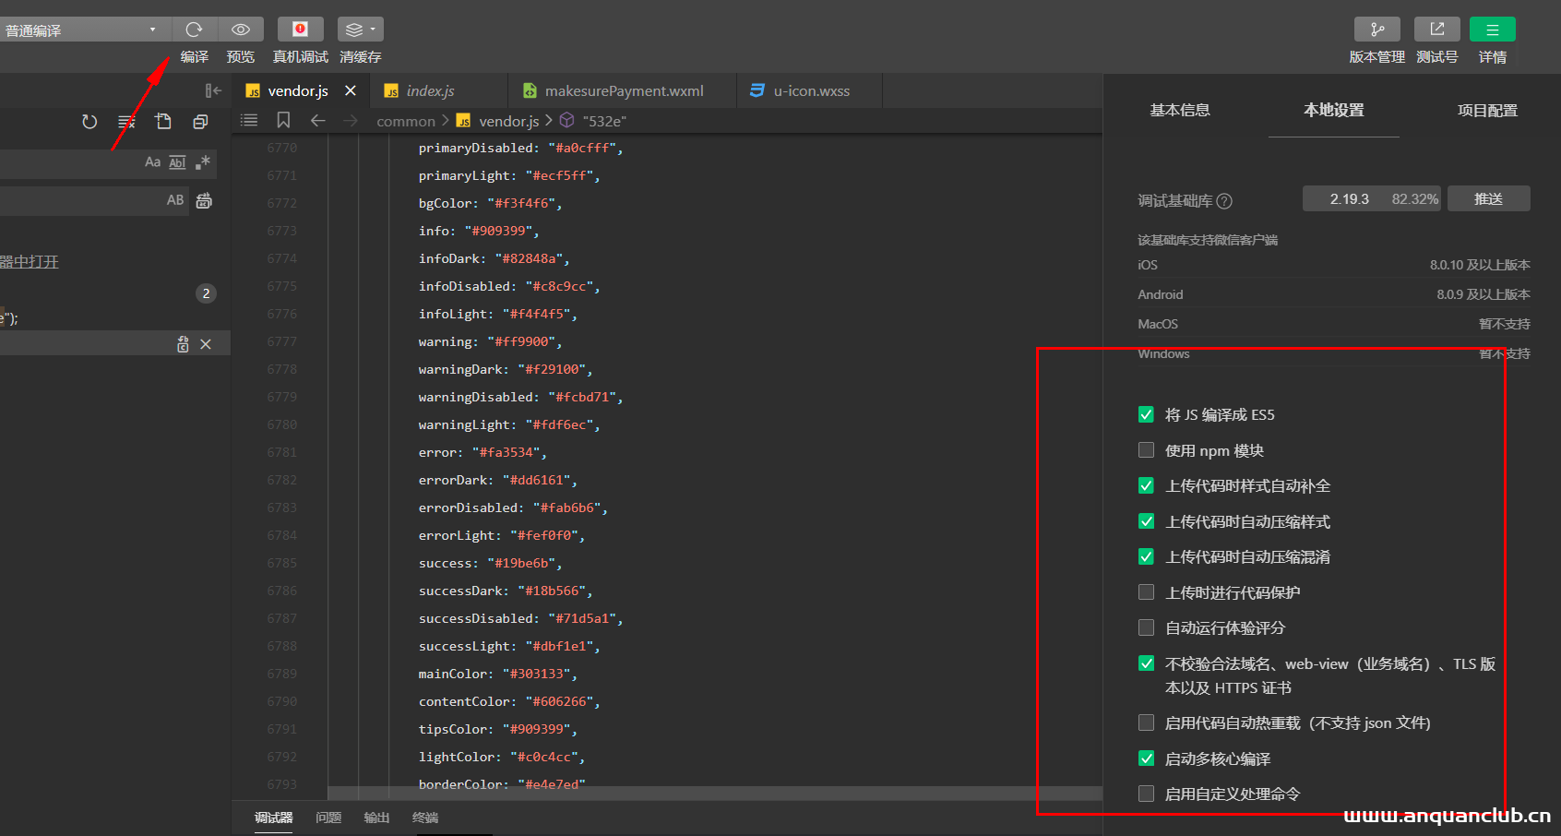
Task: Click the bookmark icon in the editor breadcrumb bar
Action: (283, 120)
